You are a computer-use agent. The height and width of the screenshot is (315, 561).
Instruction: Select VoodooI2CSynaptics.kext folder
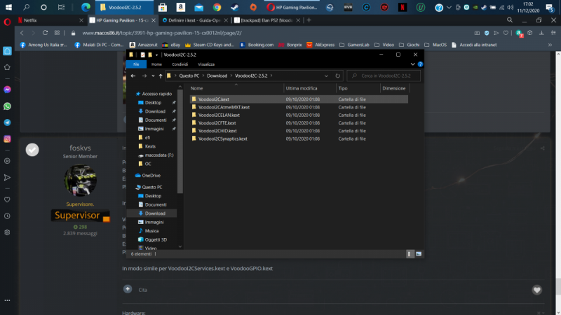[x=222, y=139]
